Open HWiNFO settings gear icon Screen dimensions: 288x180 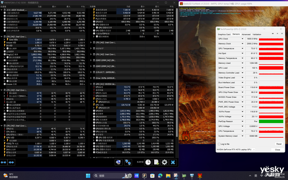(x=165, y=162)
